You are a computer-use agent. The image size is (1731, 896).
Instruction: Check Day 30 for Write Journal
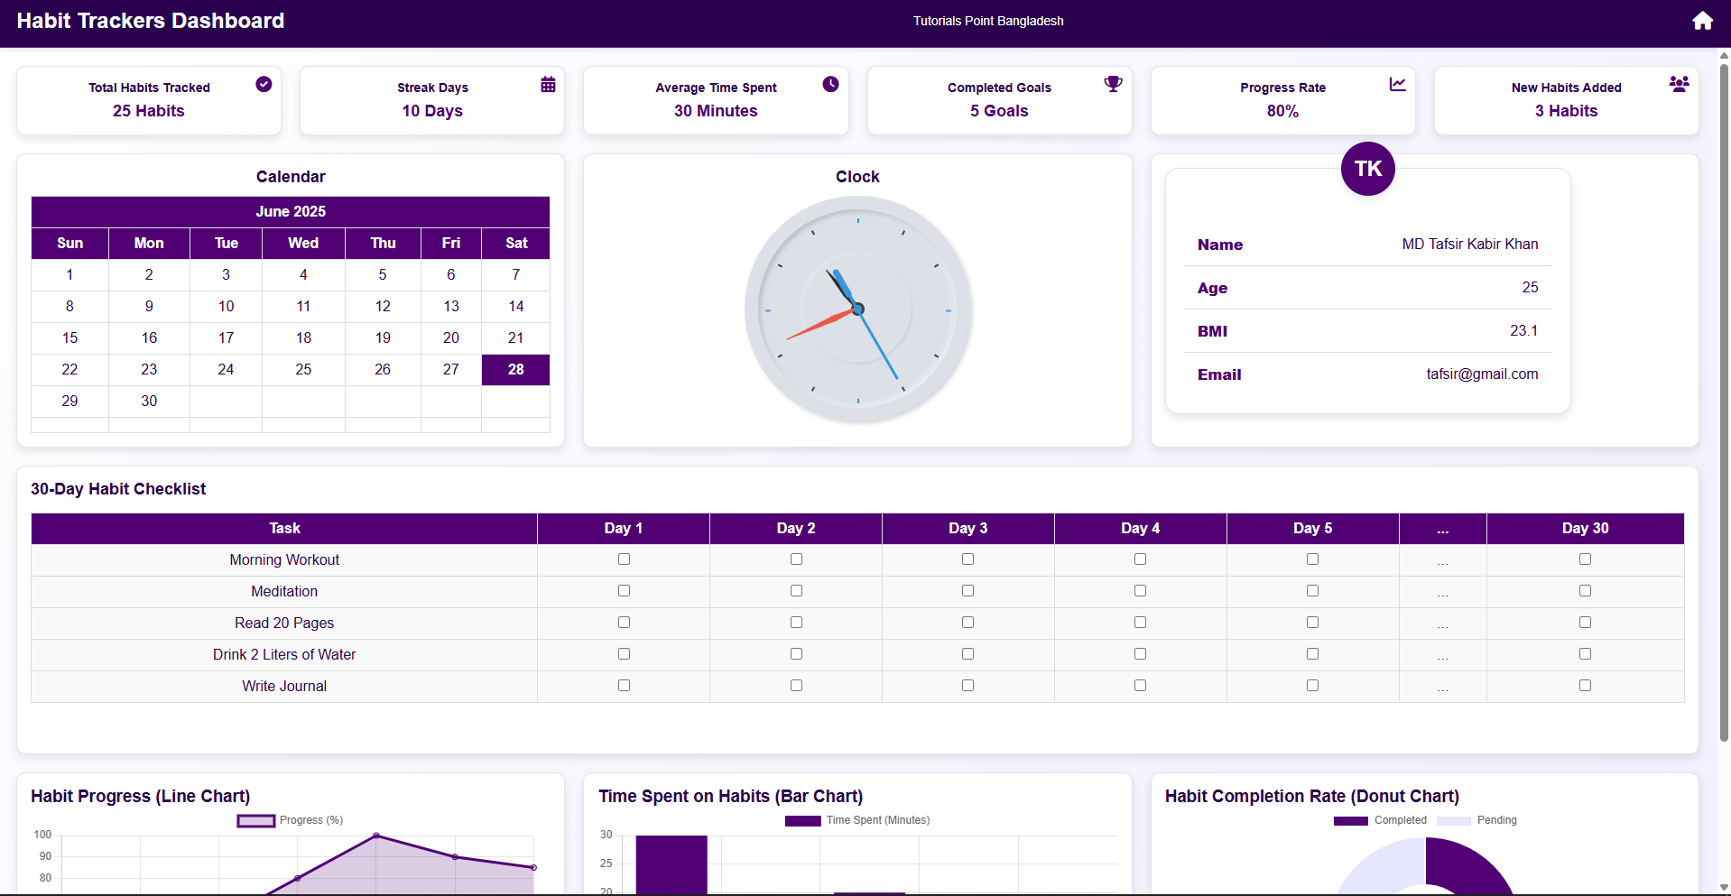click(1585, 686)
